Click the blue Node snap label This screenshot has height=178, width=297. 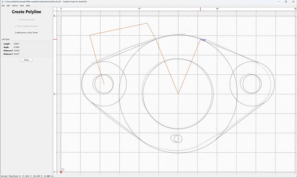(x=204, y=40)
